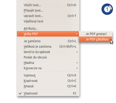
Task: Click the blue number 1 badge icon
Action: [x=107, y=9]
